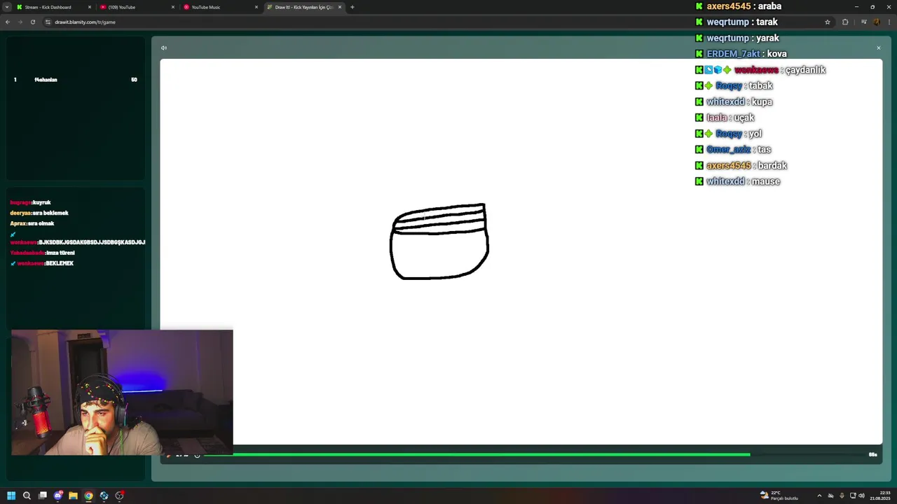This screenshot has height=504, width=897.
Task: Open Task View on taskbar
Action: point(42,496)
